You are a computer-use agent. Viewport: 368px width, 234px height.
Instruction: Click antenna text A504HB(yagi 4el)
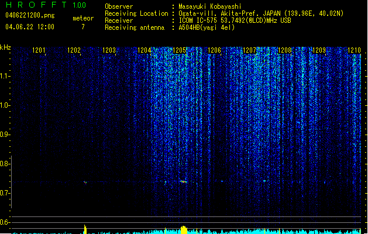coord(207,27)
